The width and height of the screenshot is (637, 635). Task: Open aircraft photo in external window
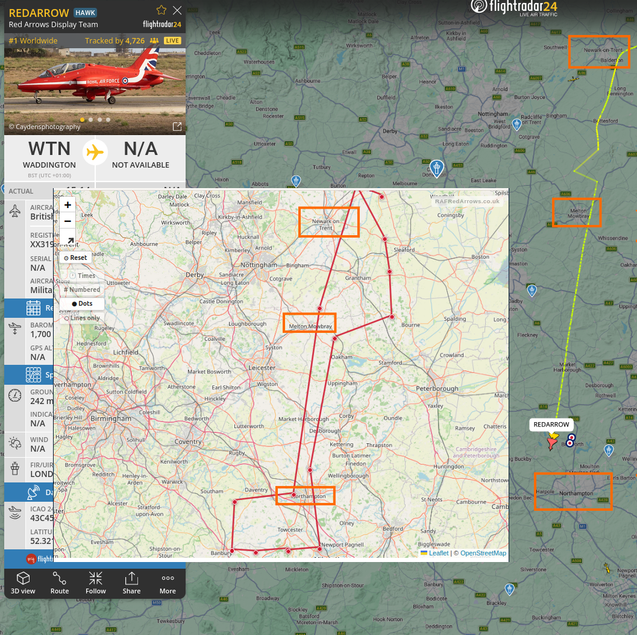click(x=177, y=127)
